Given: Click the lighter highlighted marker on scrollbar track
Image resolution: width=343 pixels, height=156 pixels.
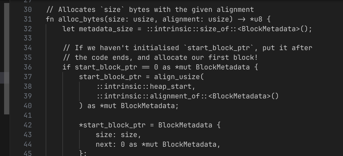Looking at the screenshot, I should click(4, 78).
